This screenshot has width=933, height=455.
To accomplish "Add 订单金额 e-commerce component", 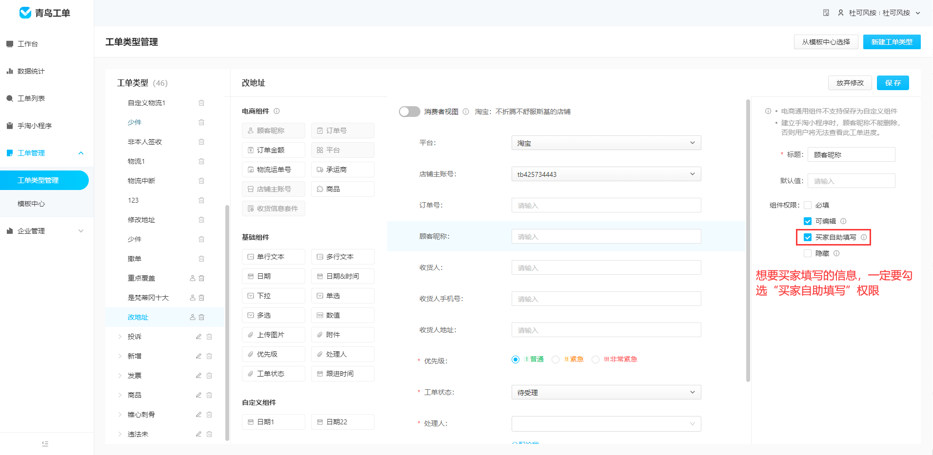I will (x=274, y=150).
